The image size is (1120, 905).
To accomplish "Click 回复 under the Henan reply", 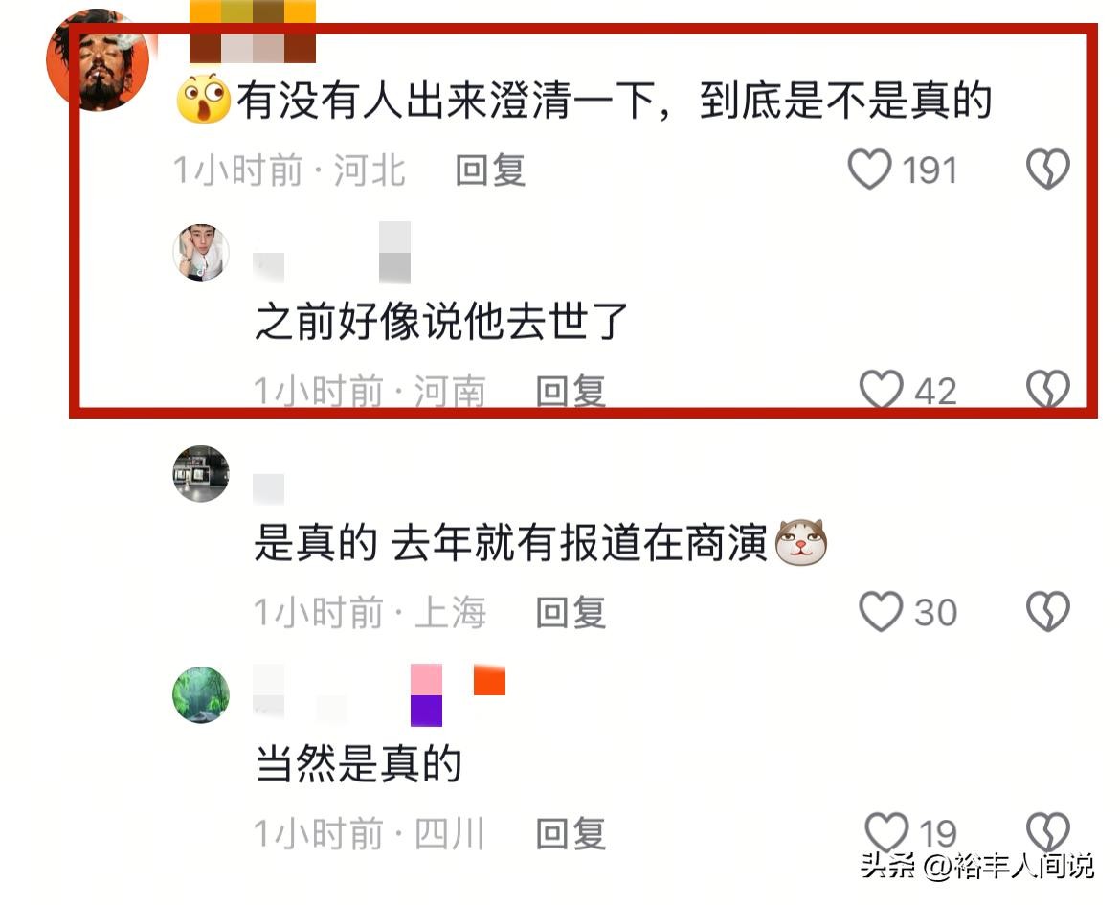I will coord(571,391).
